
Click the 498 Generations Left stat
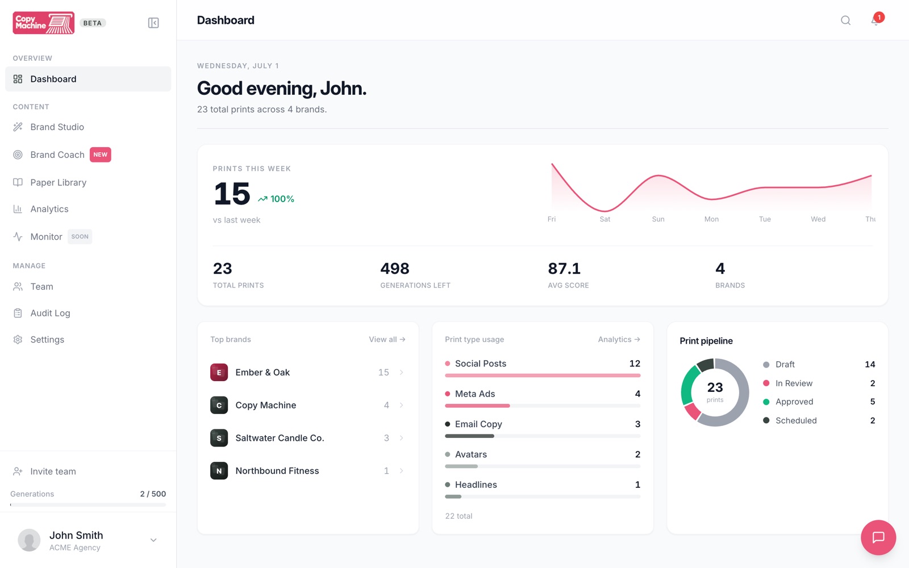415,275
